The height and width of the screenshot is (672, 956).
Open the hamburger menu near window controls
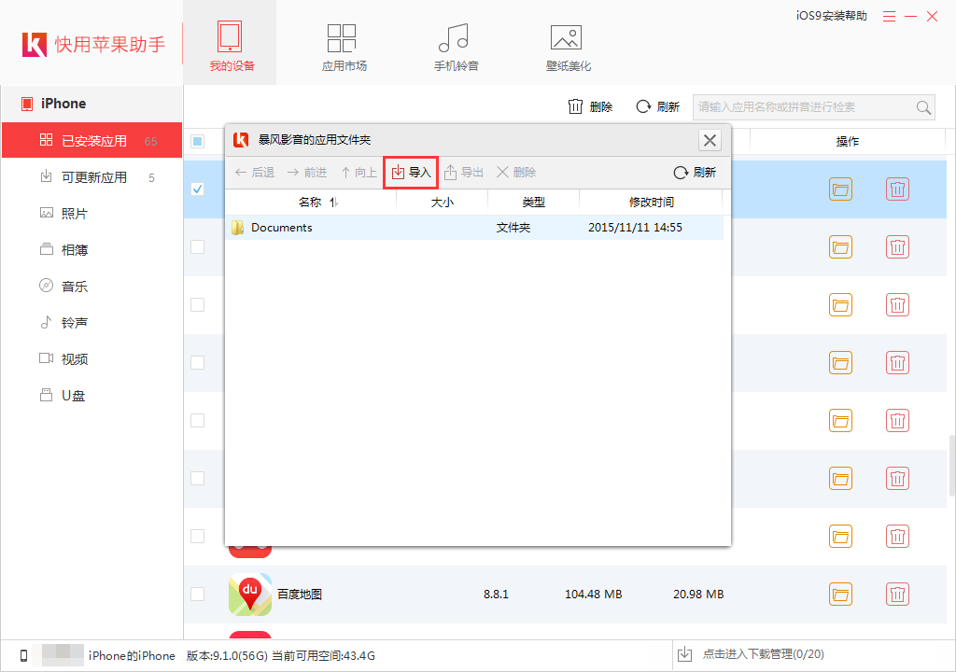pyautogui.click(x=889, y=15)
